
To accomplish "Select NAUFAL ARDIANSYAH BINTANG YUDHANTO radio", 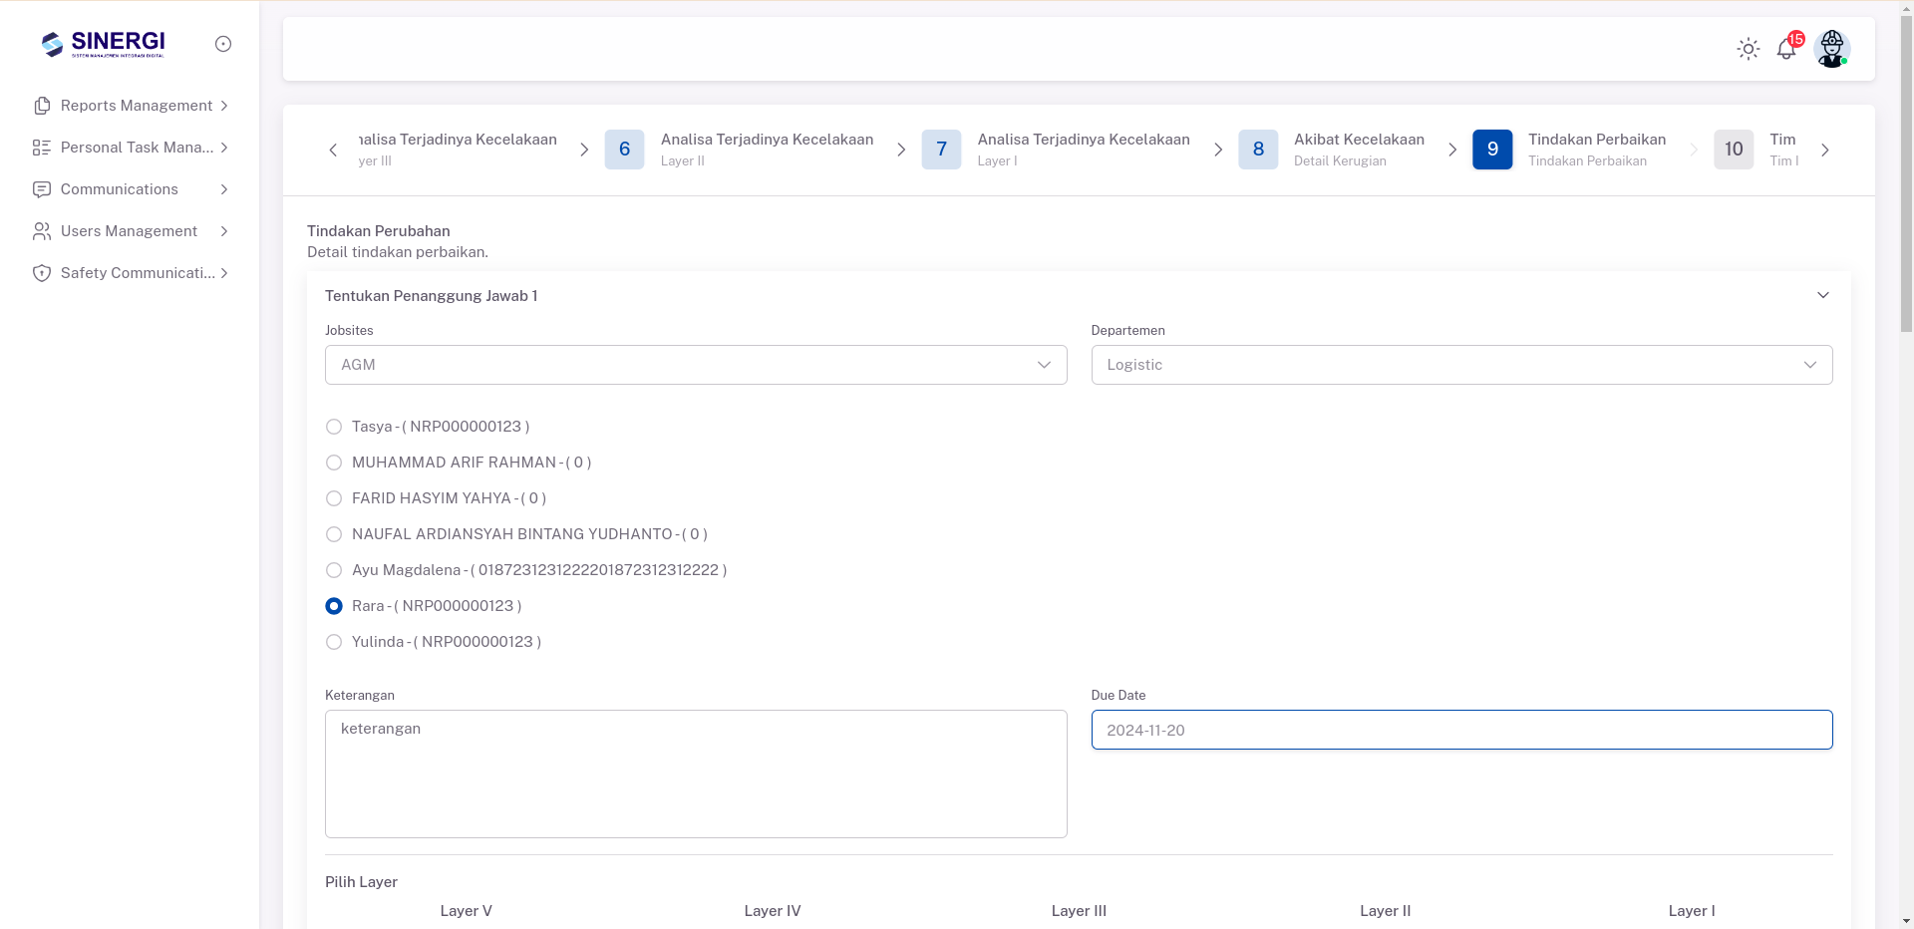I will tap(334, 534).
